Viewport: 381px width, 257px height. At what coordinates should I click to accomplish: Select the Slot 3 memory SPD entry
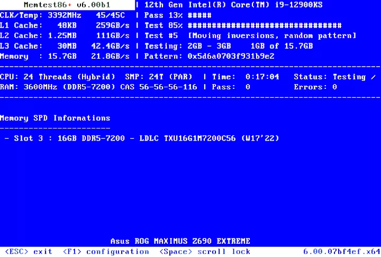(142, 138)
